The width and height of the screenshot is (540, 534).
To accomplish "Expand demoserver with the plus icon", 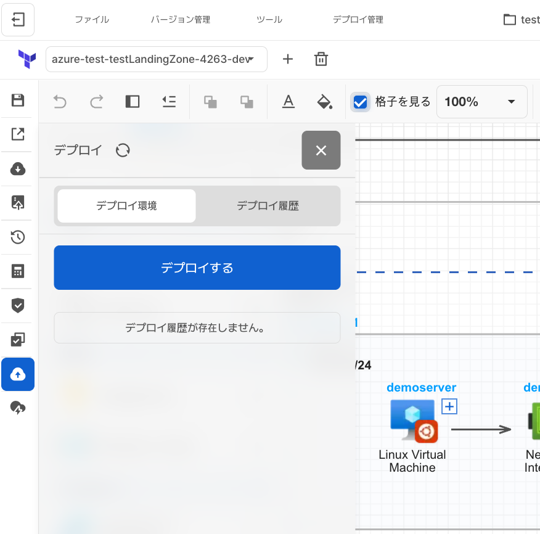I will (x=450, y=406).
